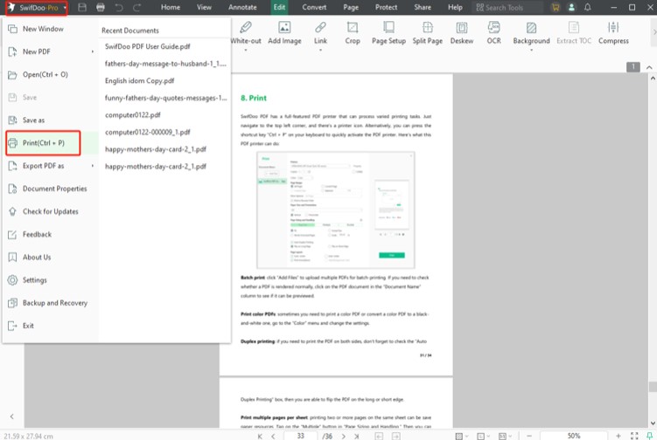Open the Background dropdown arrow
Viewport: 657px width, 440px height.
tap(531, 50)
